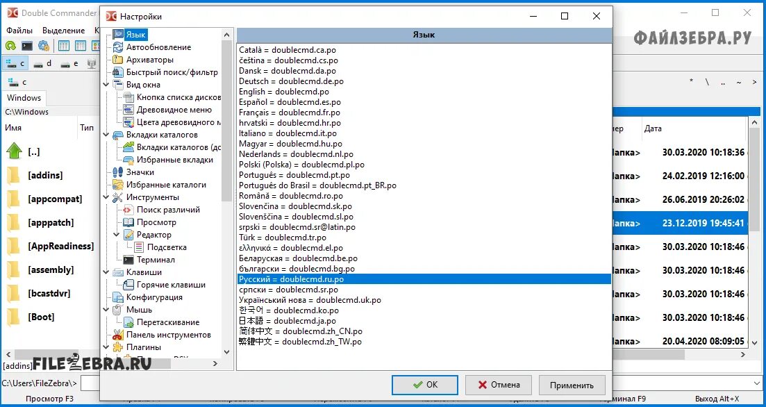
Task: Open Панель инструментов settings page
Action: click(169, 335)
